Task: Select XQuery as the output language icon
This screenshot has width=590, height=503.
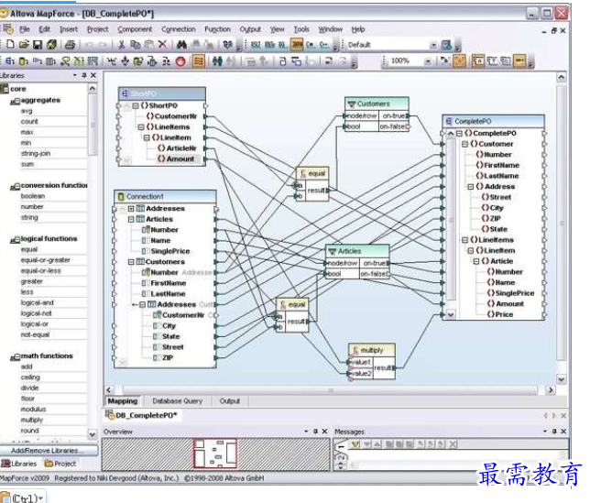Action: tap(282, 44)
